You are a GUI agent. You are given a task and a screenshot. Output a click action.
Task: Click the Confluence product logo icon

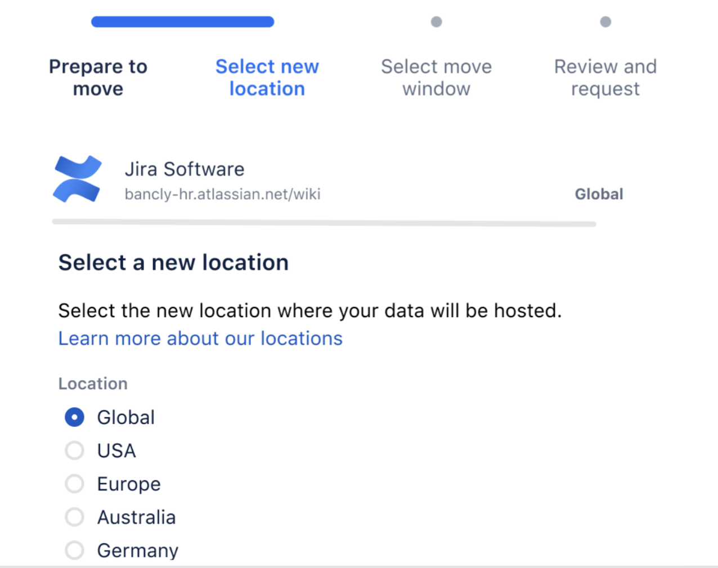point(78,179)
